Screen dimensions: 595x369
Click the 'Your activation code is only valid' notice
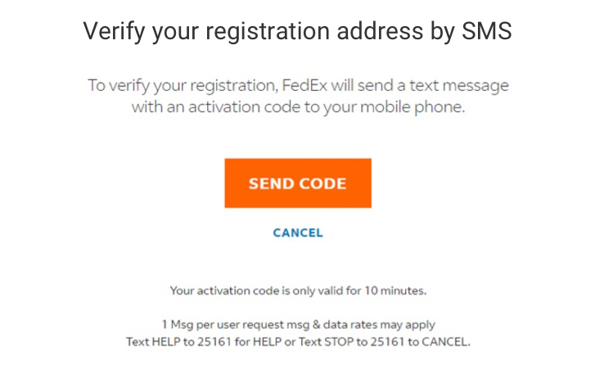(x=298, y=291)
